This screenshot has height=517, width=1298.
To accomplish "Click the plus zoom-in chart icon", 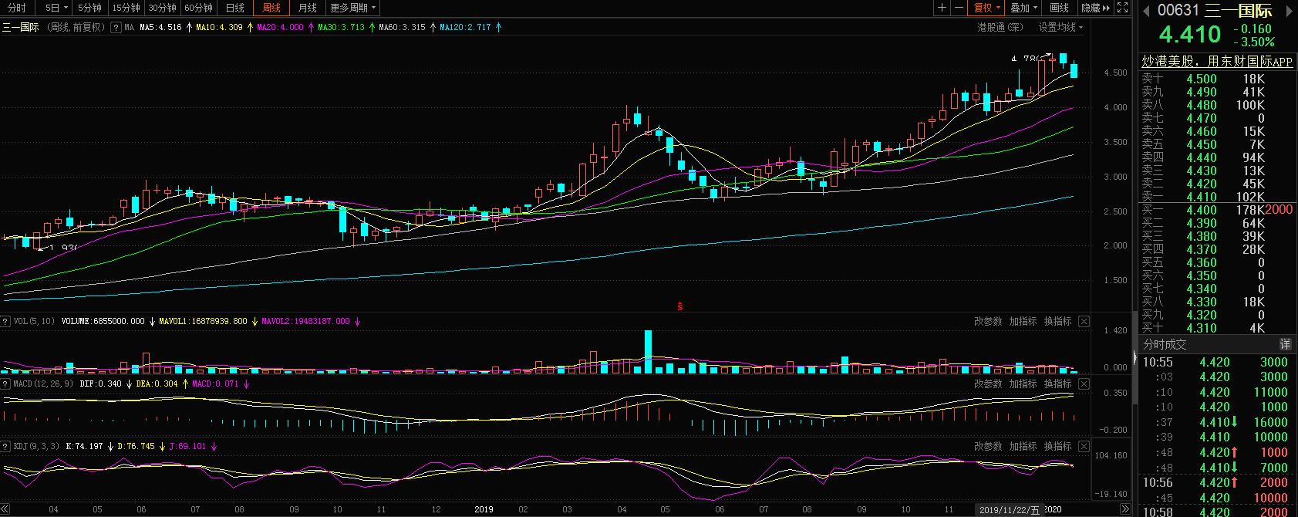I will point(942,8).
